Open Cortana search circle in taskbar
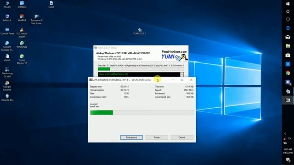Viewport: 294px width, 165px height. pos(288,11)
